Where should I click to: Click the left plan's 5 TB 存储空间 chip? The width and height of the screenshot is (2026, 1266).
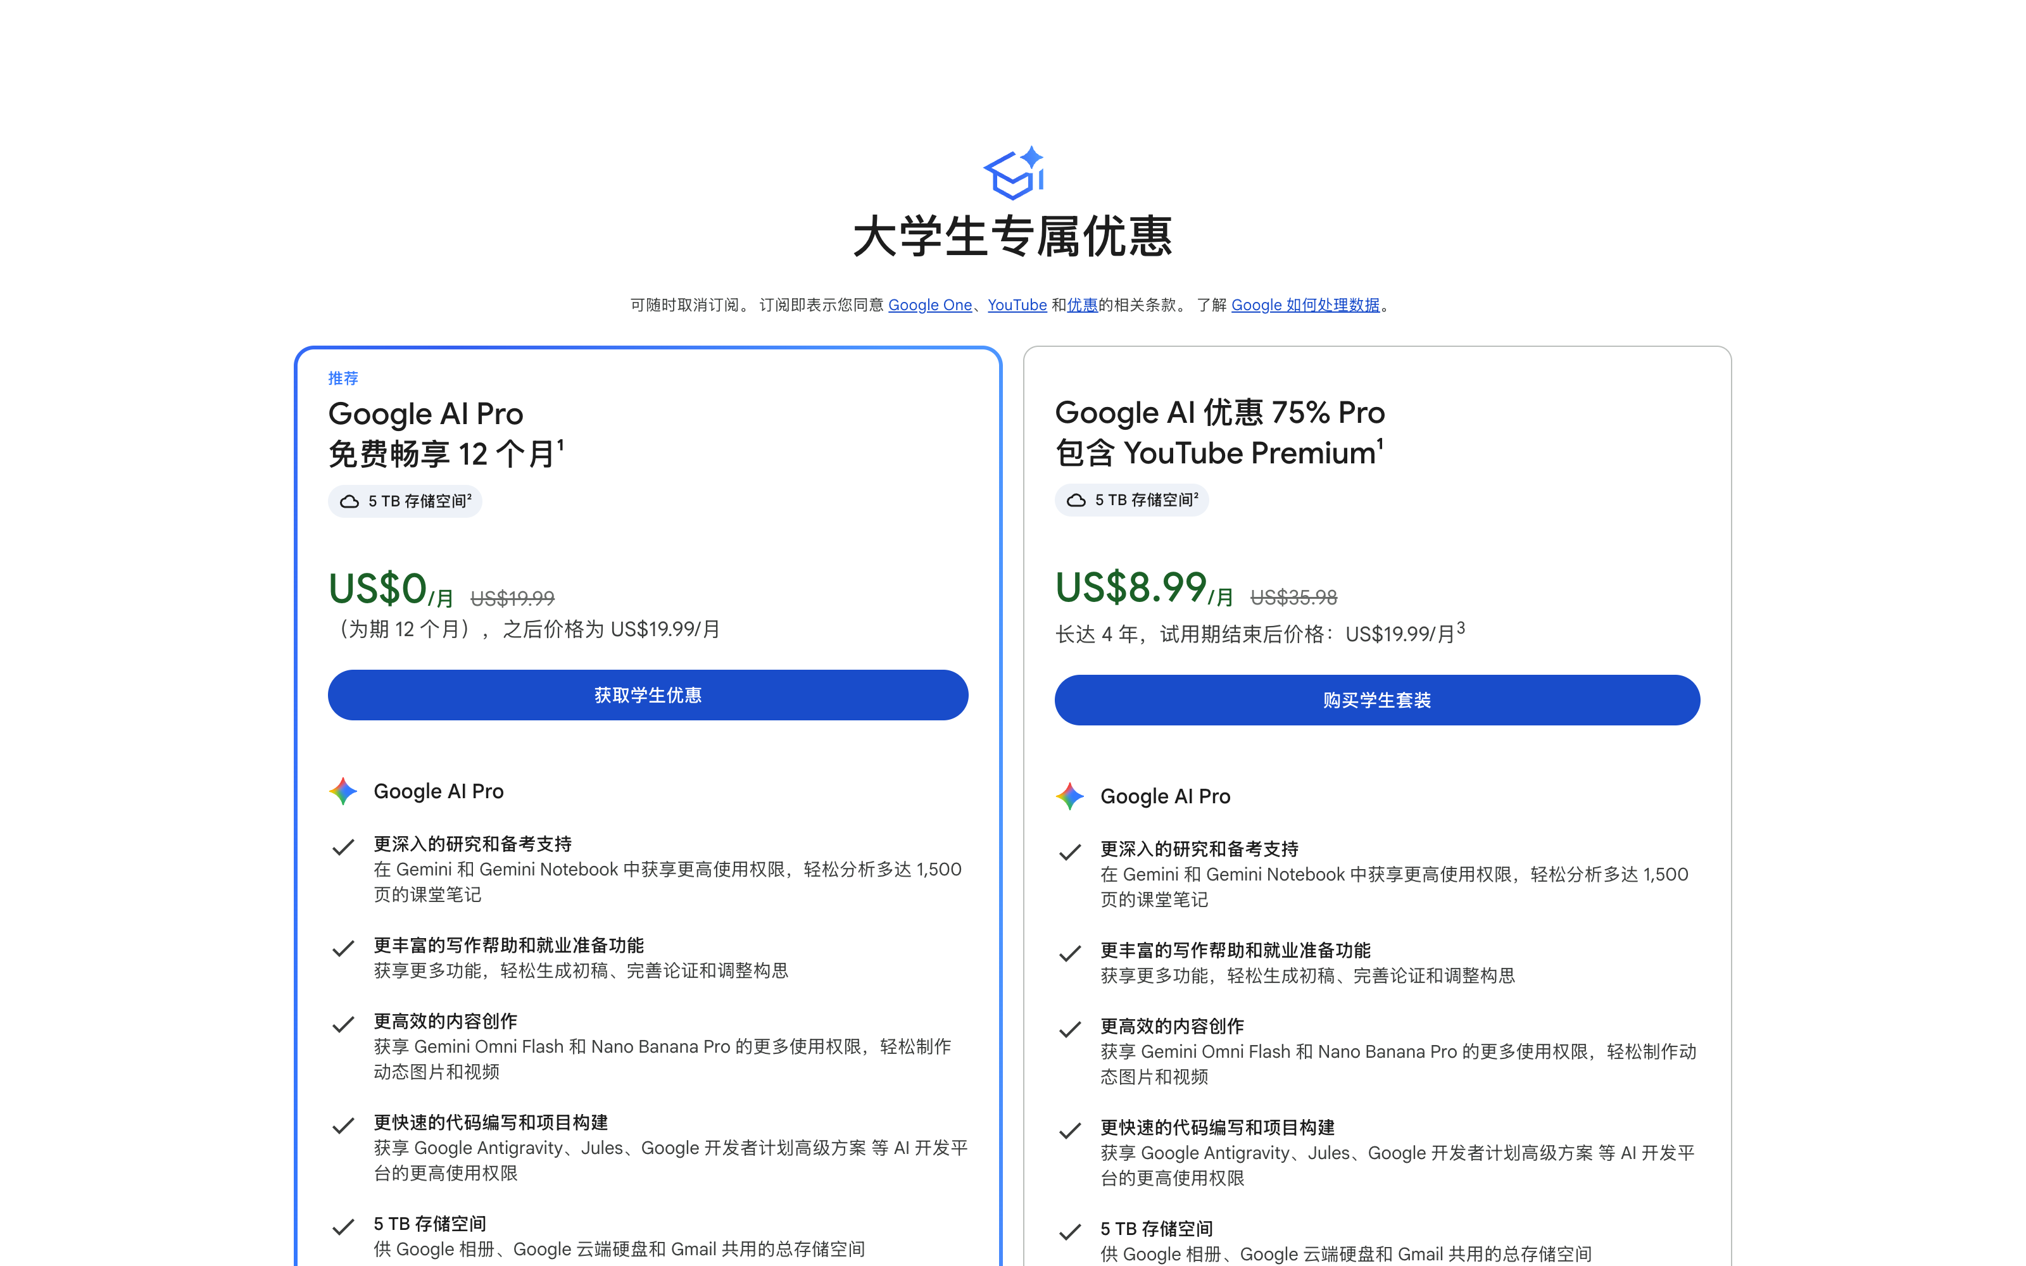point(405,501)
